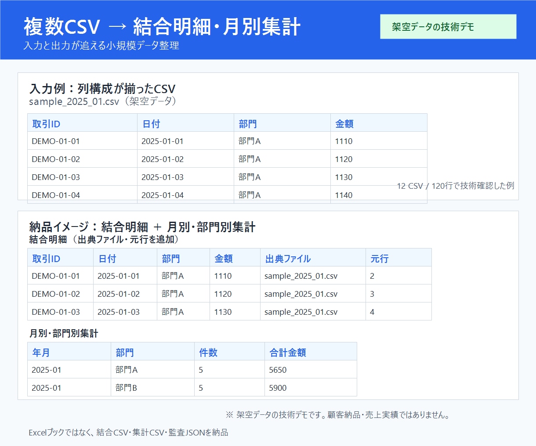Click sample_2025_01.csv in the DEMO-01-03 row
Image resolution: width=536 pixels, height=446 pixels.
[x=301, y=312]
